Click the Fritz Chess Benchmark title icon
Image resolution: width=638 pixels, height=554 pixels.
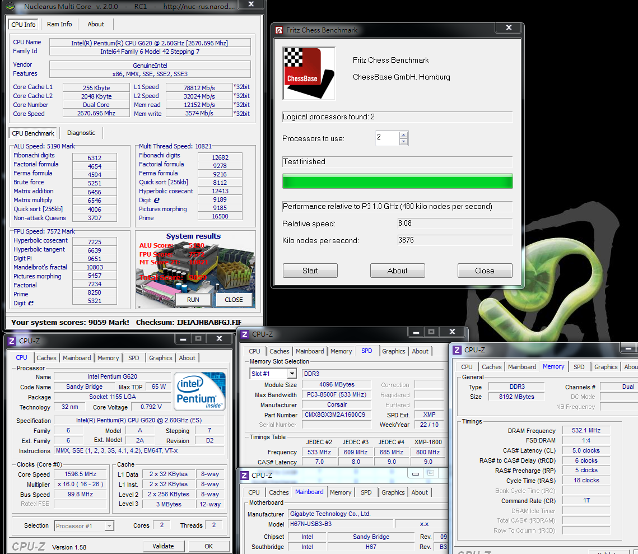[279, 30]
